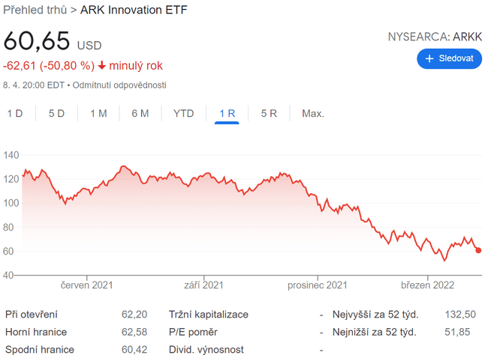The width and height of the screenshot is (488, 361).
Task: Show the Max. time range
Action: (x=312, y=114)
